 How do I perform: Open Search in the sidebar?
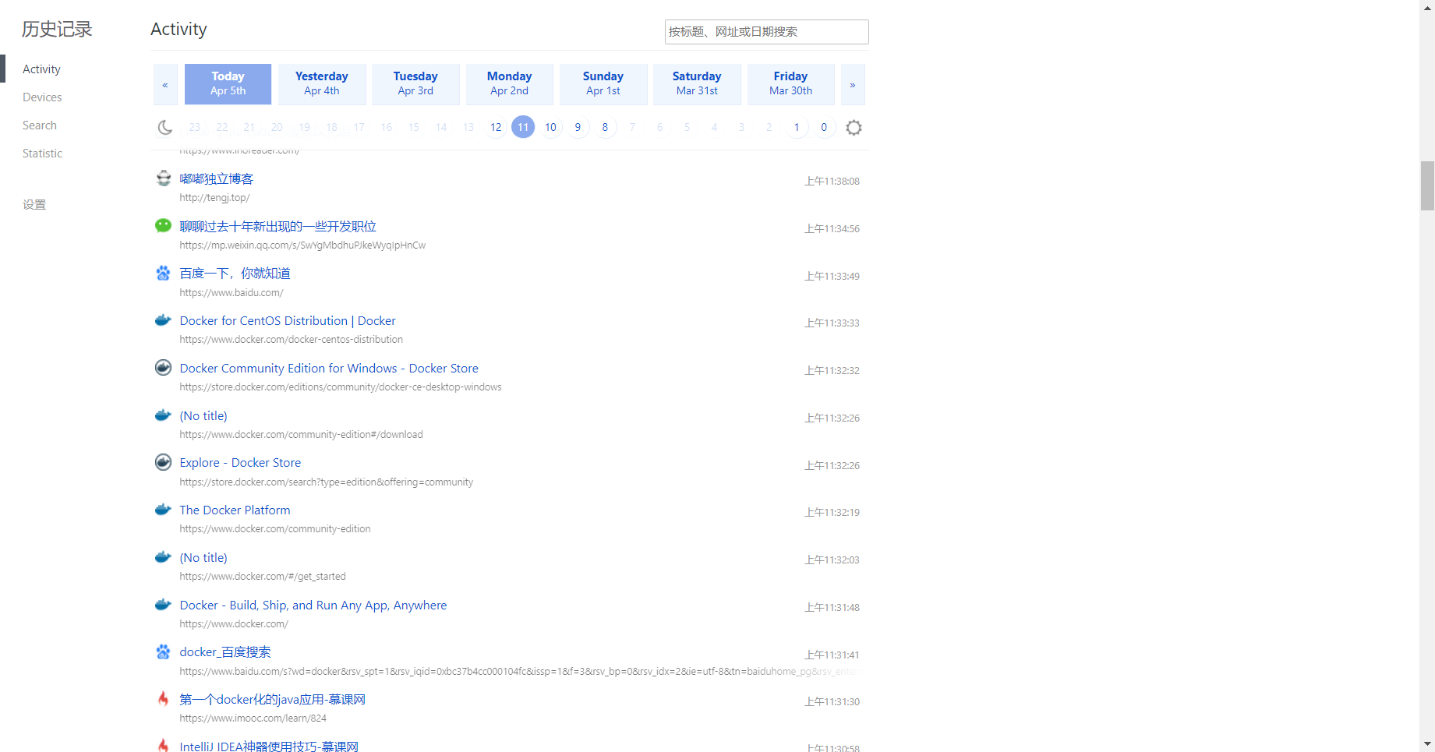40,125
